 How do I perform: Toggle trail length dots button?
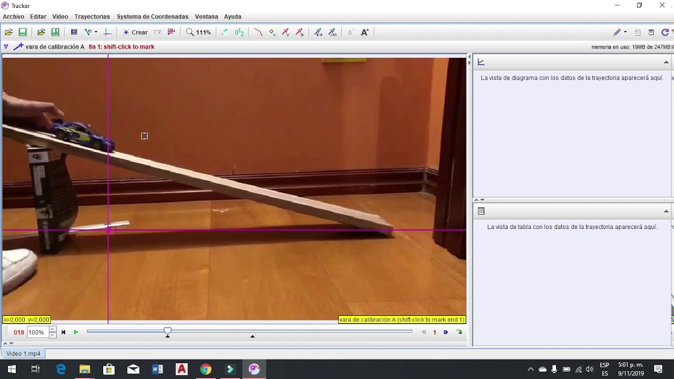coord(225,32)
